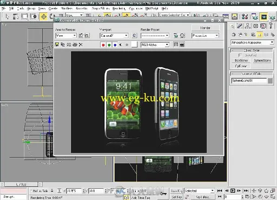The height and width of the screenshot is (200, 277).
Task: Open the Area to Render dropdown
Action: point(66,36)
